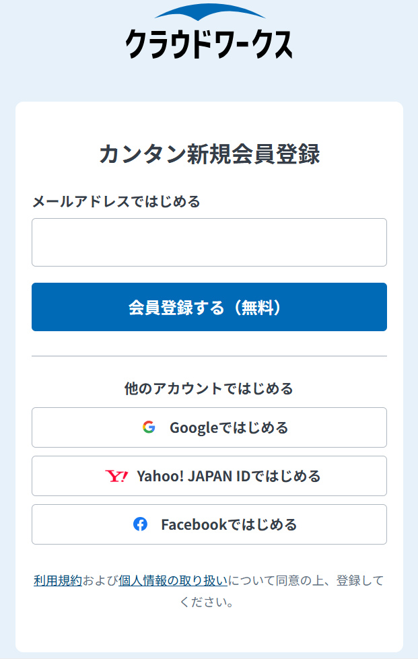The image size is (418, 659).
Task: Open the 個人情報の取り扱い privacy link
Action: click(x=173, y=580)
